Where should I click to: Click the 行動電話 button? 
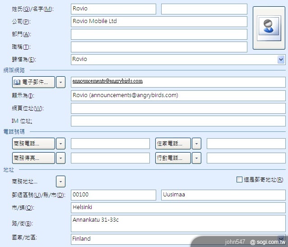[173, 158]
